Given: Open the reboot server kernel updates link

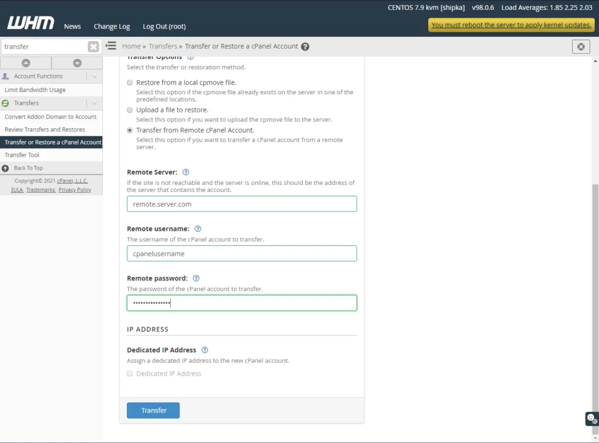Looking at the screenshot, I should click(510, 25).
